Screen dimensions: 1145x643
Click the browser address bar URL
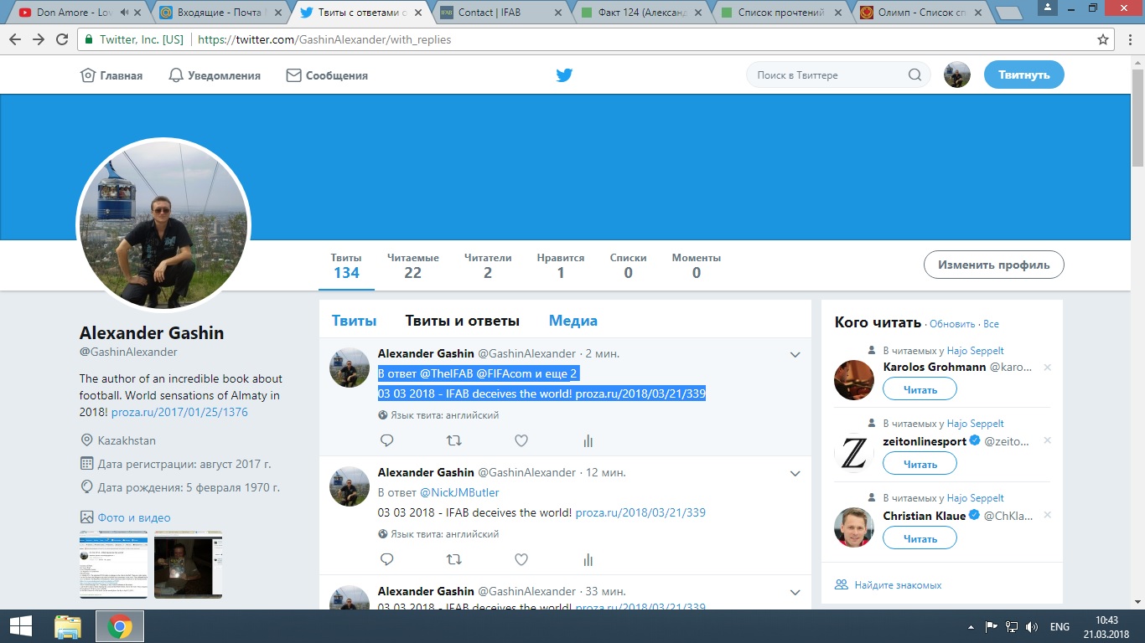point(323,39)
